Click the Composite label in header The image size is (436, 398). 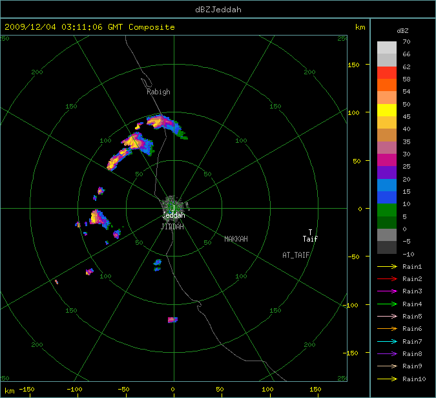click(152, 27)
